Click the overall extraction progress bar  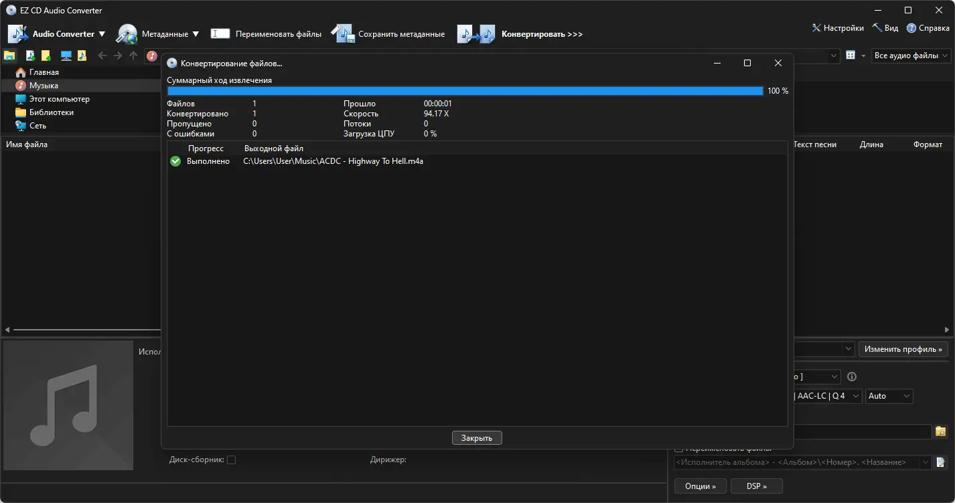tap(465, 91)
